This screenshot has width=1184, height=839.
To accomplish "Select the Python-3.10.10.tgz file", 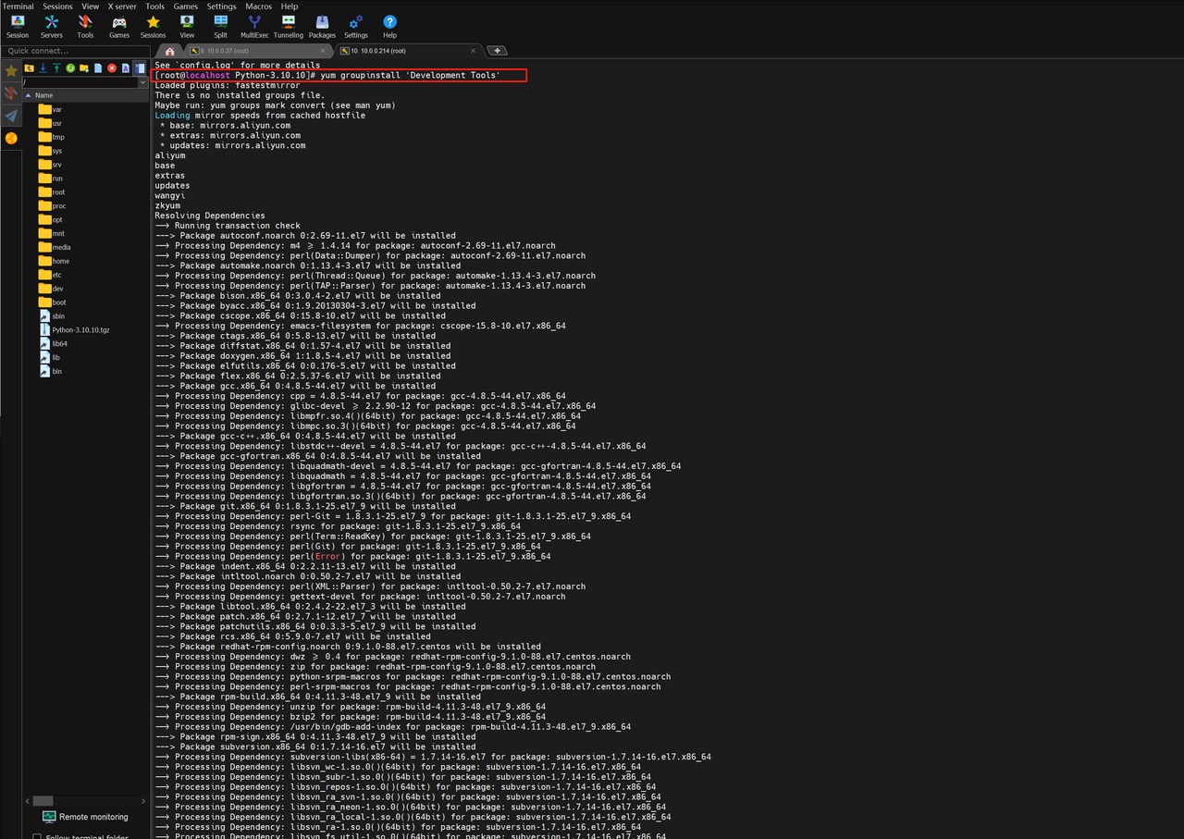I will tap(80, 330).
